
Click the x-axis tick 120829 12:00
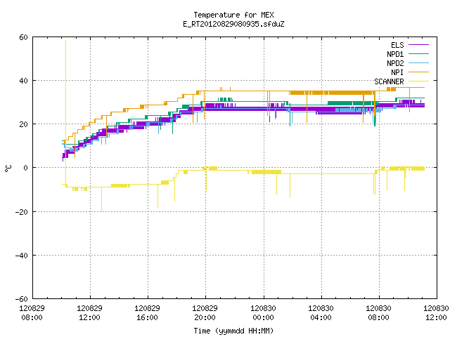coord(89,312)
